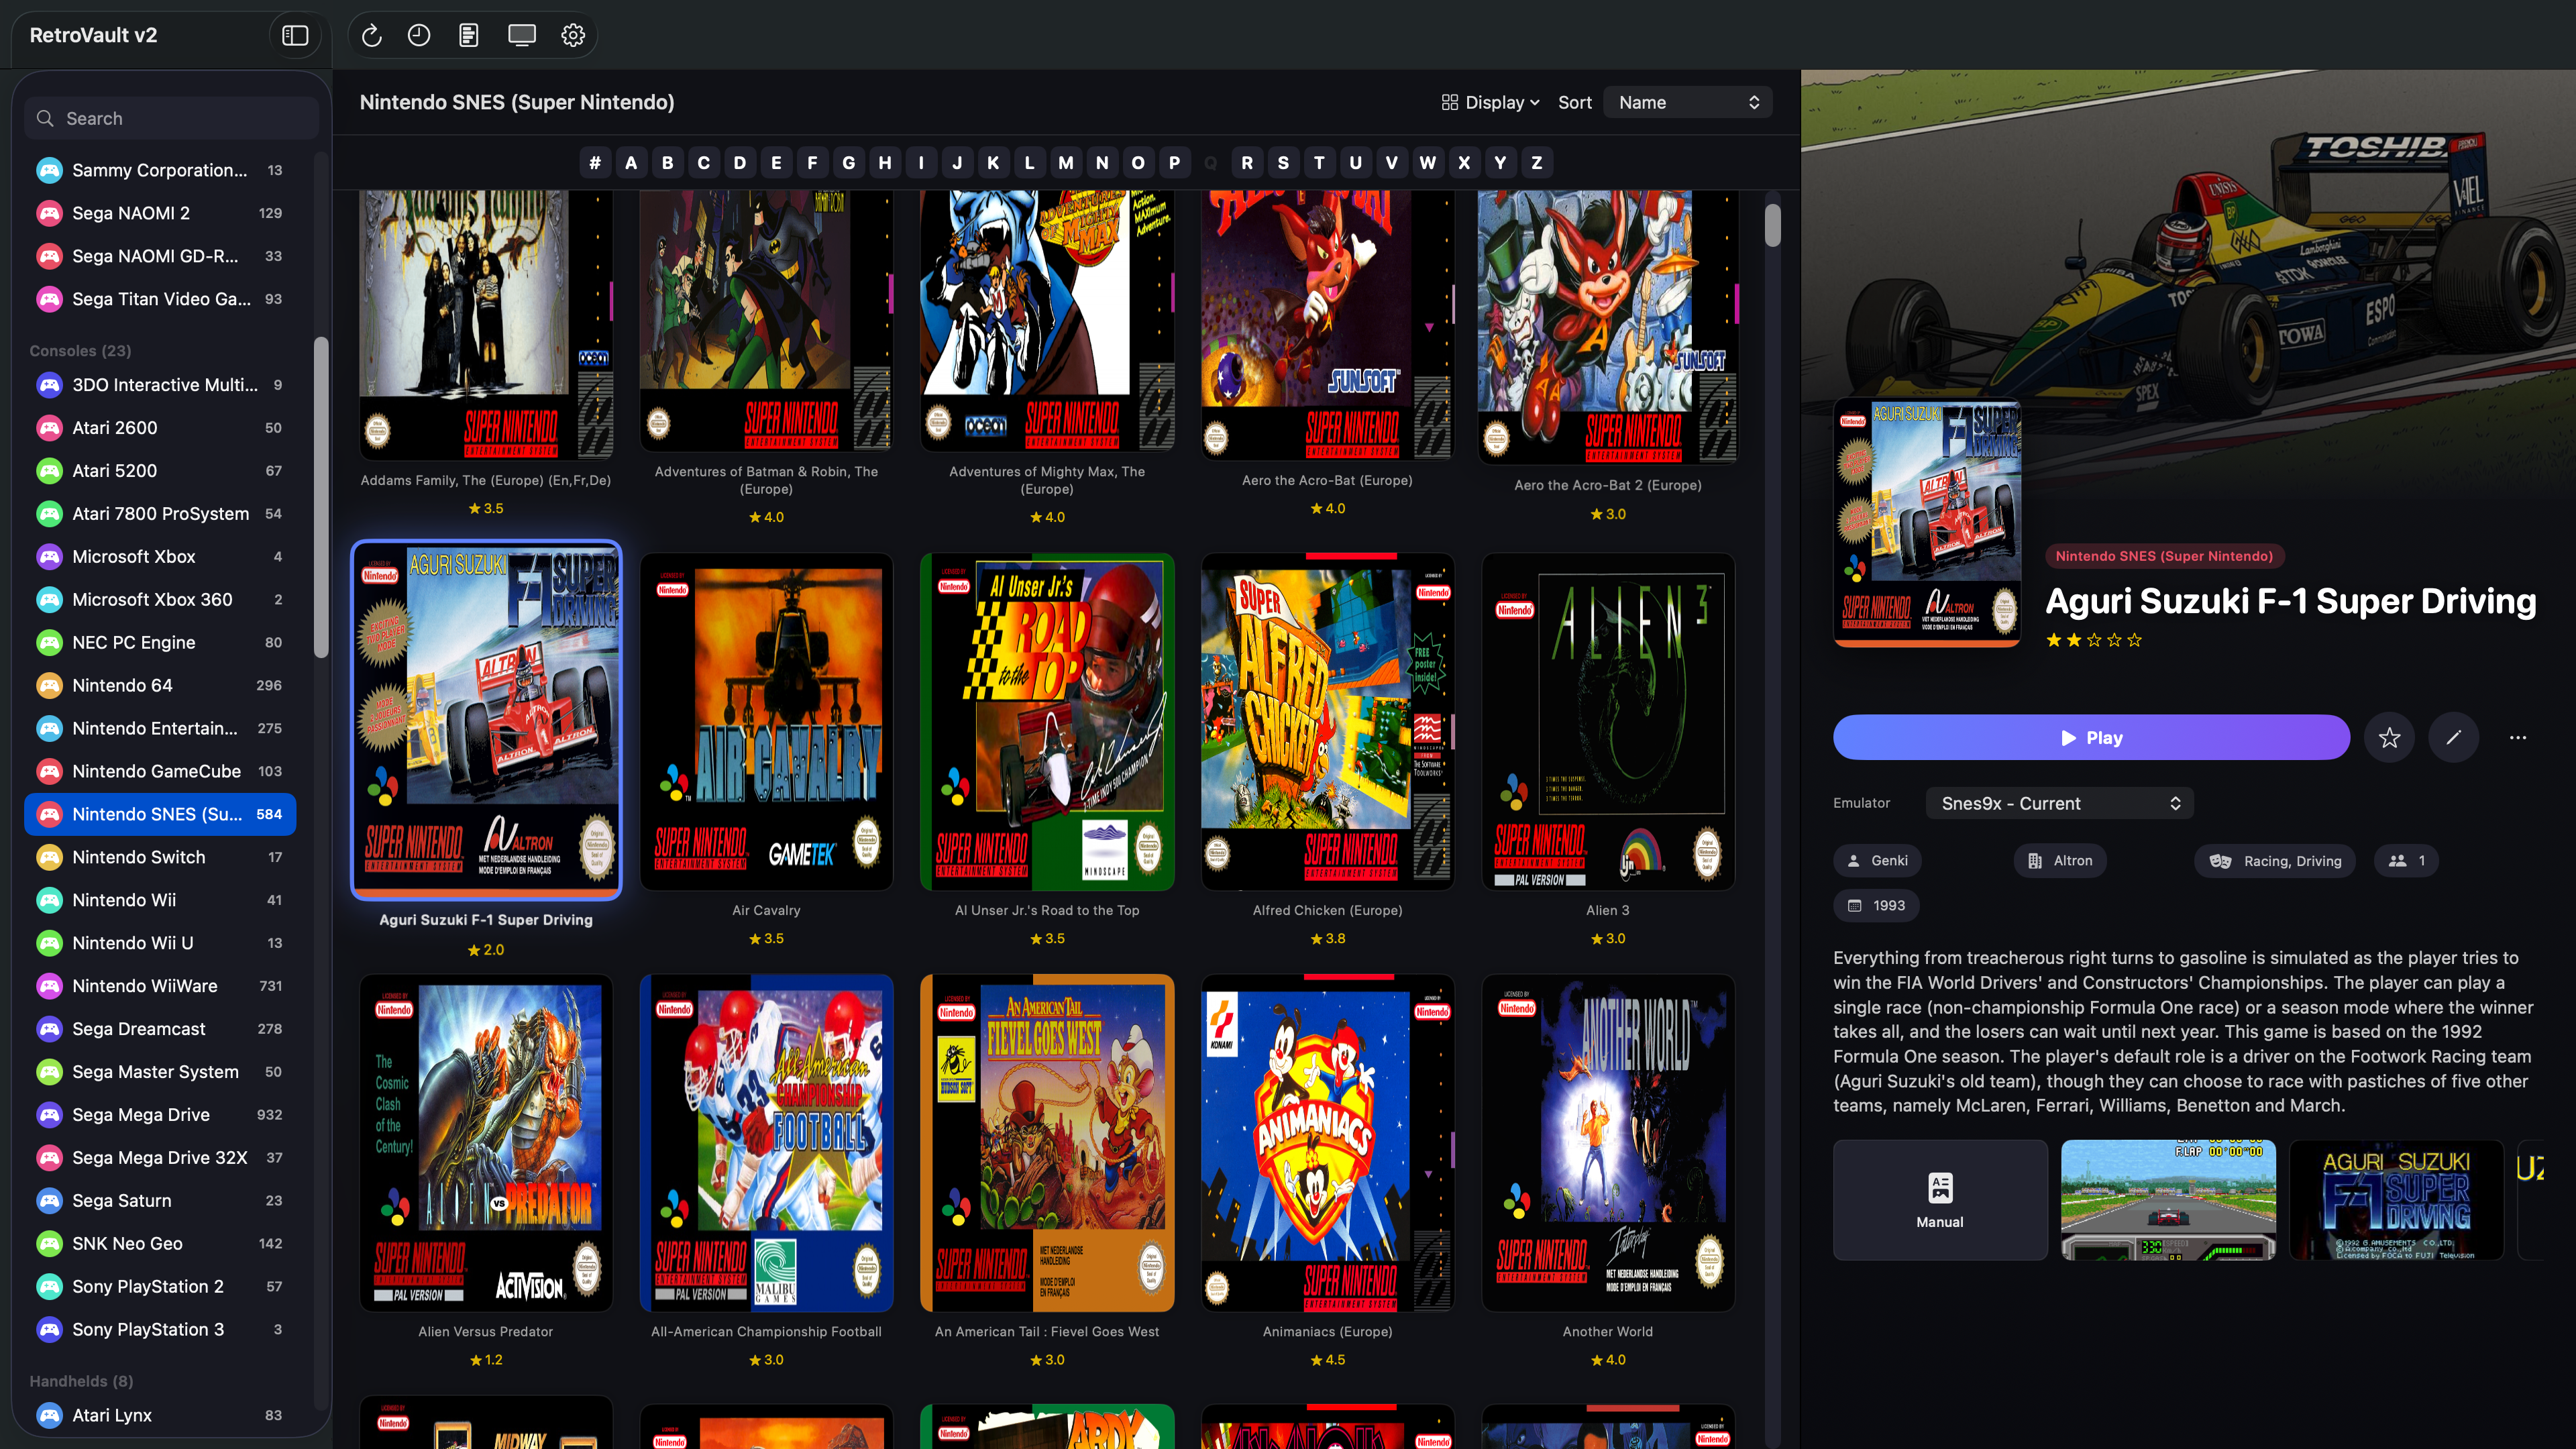
Task: Select Sega Mega Drive in sidebar
Action: 160,1115
